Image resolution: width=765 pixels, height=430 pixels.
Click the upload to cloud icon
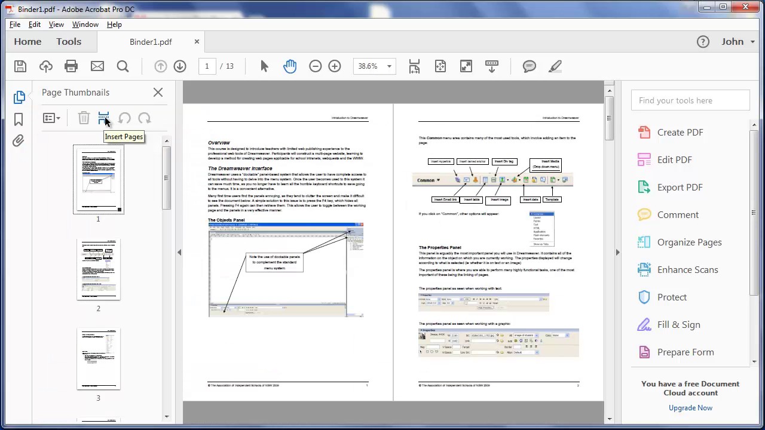46,66
